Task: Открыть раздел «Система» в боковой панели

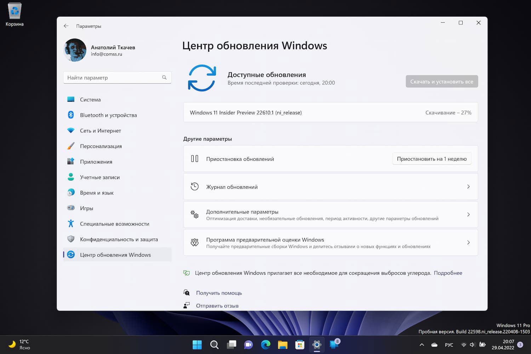Action: click(x=90, y=99)
